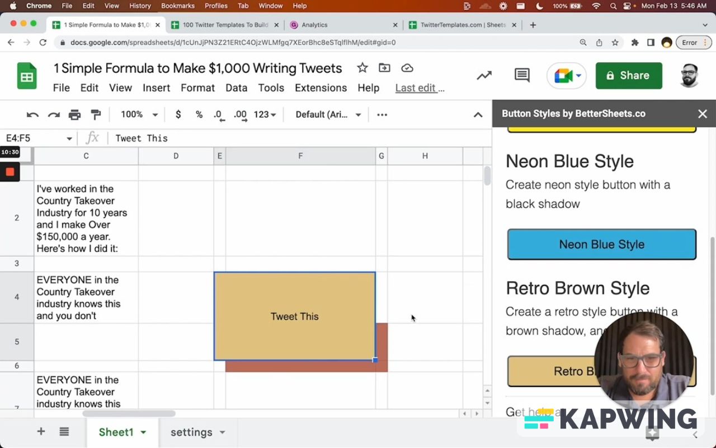The image size is (716, 448).
Task: Open a new browser tab
Action: (533, 25)
